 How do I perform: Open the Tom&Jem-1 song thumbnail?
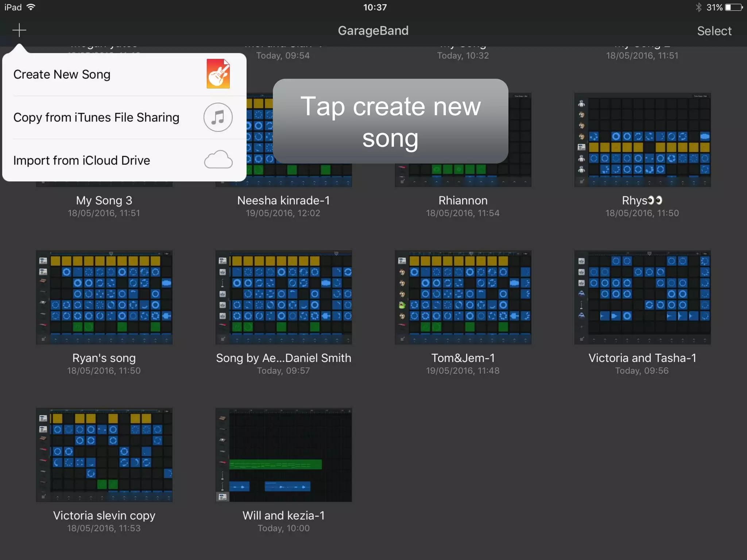[x=463, y=297]
